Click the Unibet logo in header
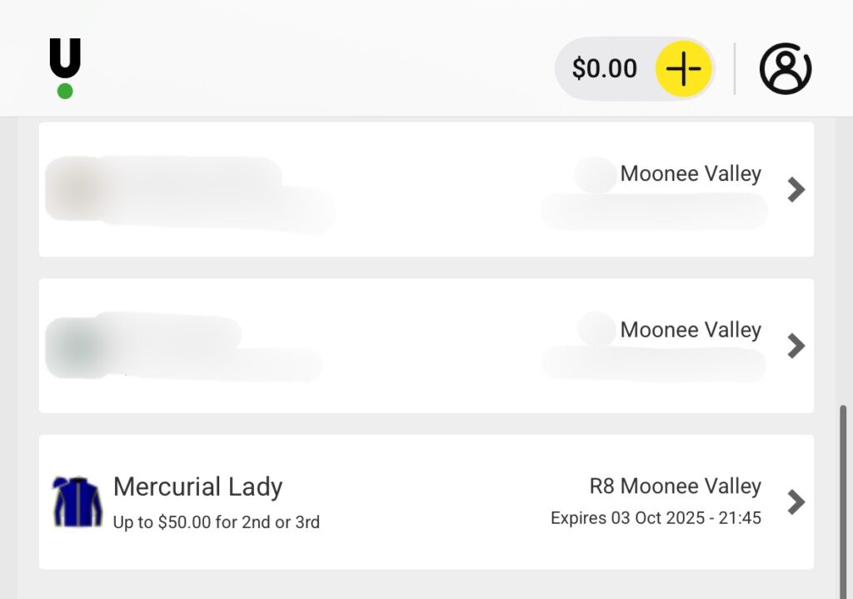 coord(65,68)
